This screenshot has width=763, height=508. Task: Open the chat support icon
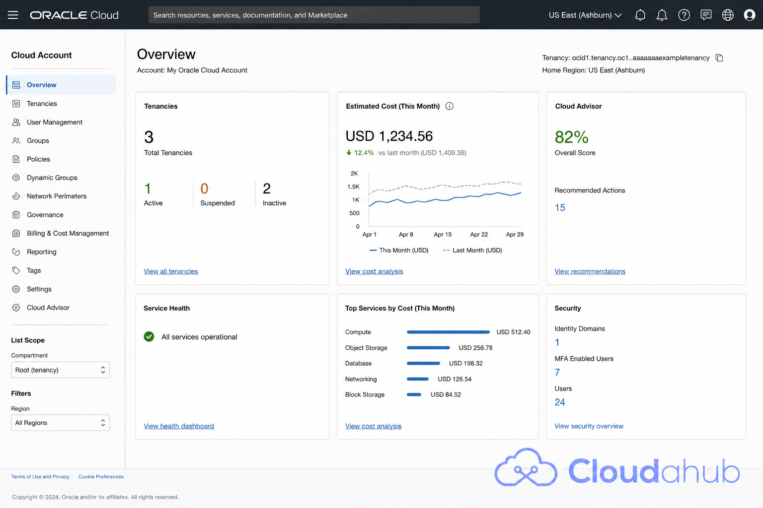[706, 15]
